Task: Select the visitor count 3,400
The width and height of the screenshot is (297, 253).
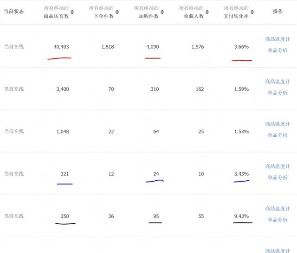Action: [x=63, y=89]
